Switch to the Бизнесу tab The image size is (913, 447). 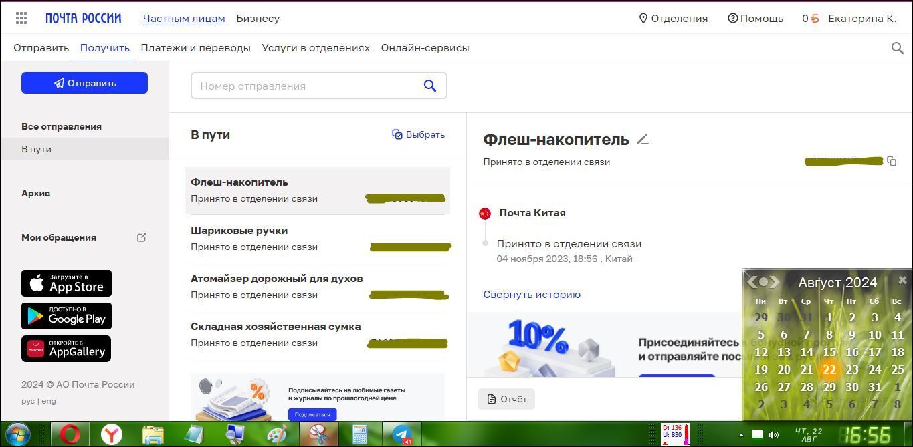pyautogui.click(x=258, y=19)
